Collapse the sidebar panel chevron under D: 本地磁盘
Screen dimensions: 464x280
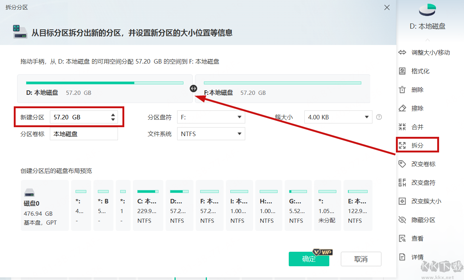pos(428,39)
